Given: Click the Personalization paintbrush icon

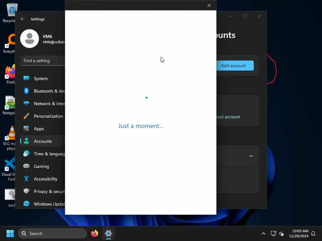Looking at the screenshot, I should (26, 116).
